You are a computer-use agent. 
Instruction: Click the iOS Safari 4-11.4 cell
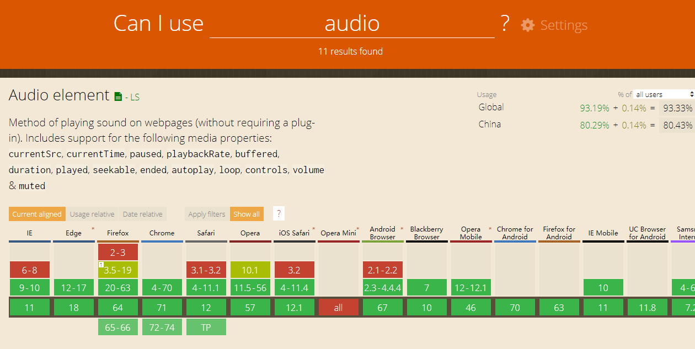[x=294, y=287]
